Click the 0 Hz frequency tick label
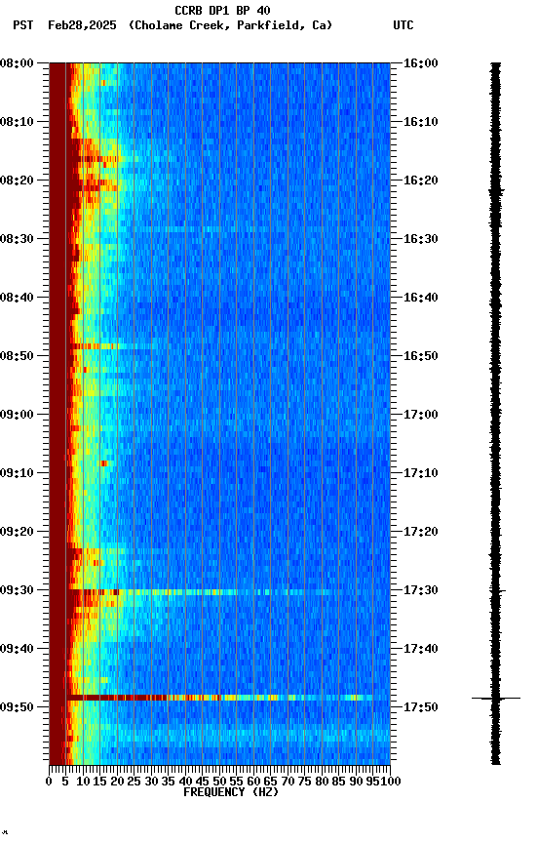538x843 pixels. [49, 782]
